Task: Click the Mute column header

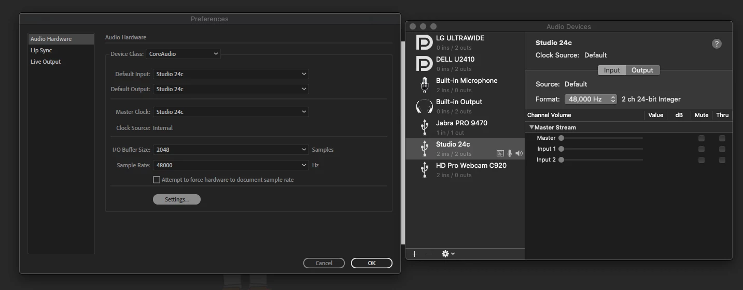Action: (702, 115)
